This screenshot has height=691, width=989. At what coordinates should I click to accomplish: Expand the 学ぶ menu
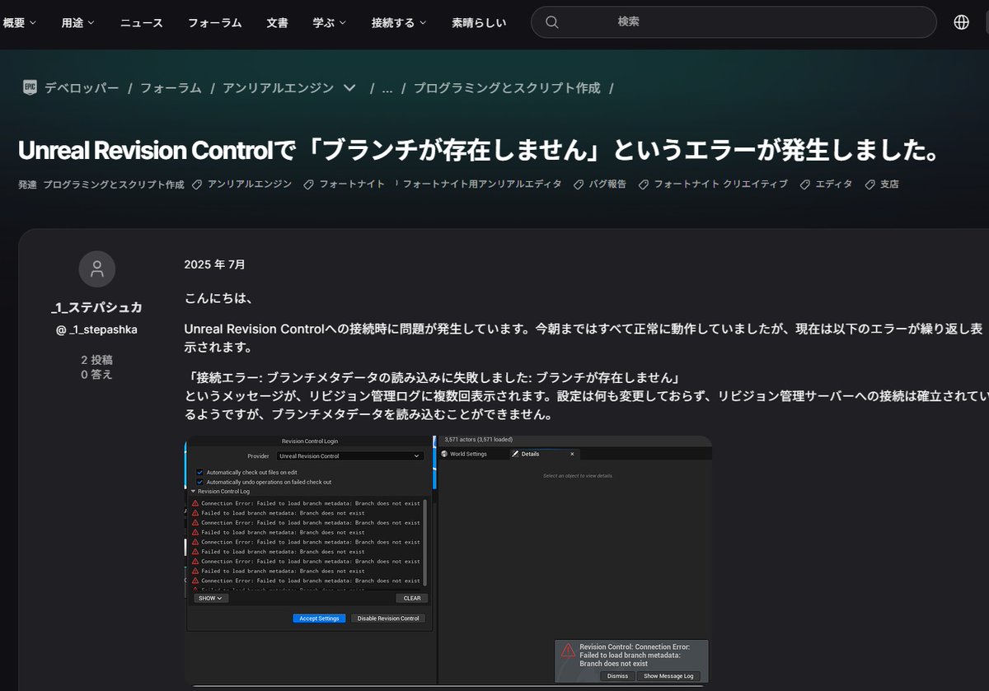pos(330,23)
